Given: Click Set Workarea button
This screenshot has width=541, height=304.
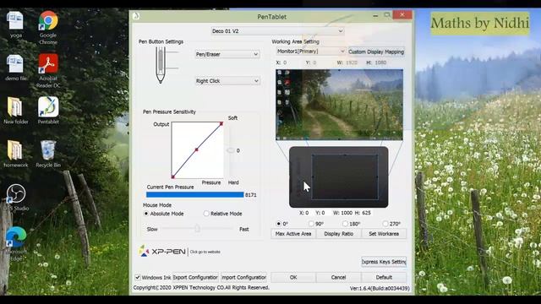Looking at the screenshot, I should [x=384, y=234].
